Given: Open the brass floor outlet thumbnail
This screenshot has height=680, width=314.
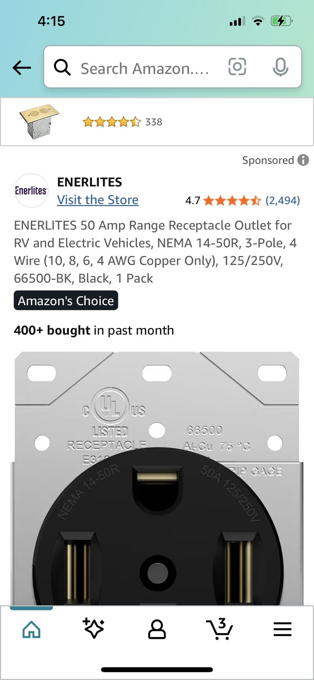Looking at the screenshot, I should [39, 121].
